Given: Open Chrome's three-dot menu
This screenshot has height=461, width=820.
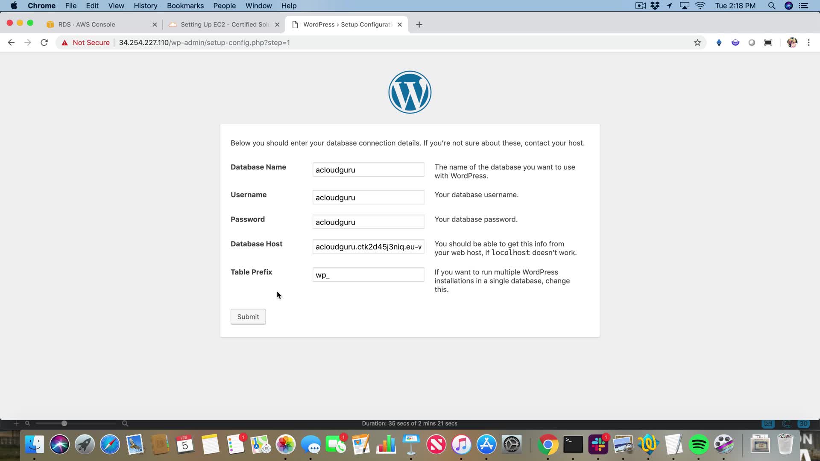Looking at the screenshot, I should pos(808,43).
